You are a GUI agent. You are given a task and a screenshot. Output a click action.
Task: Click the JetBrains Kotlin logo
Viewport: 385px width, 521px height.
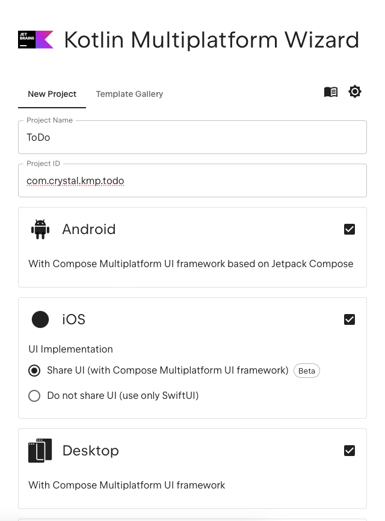pyautogui.click(x=35, y=40)
